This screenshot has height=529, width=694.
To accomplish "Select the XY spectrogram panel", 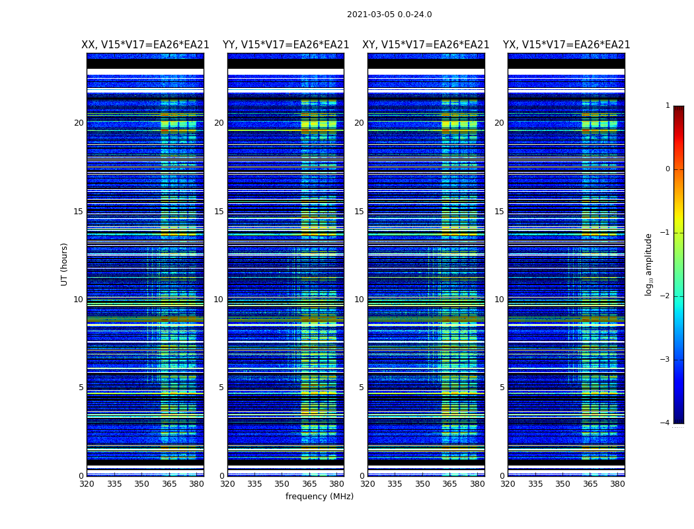I will (426, 264).
